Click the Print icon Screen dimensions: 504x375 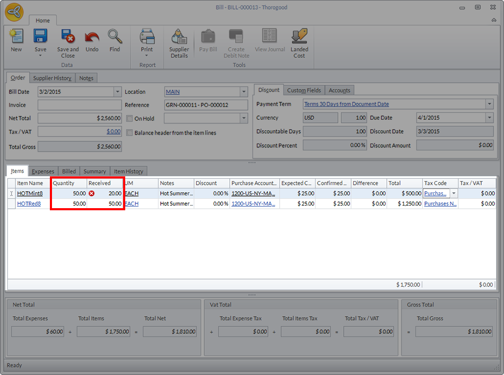click(x=147, y=37)
